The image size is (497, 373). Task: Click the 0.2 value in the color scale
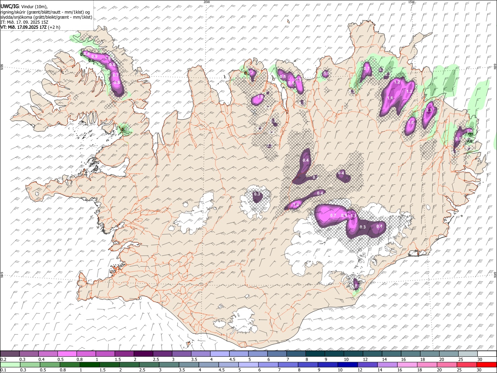(4, 359)
